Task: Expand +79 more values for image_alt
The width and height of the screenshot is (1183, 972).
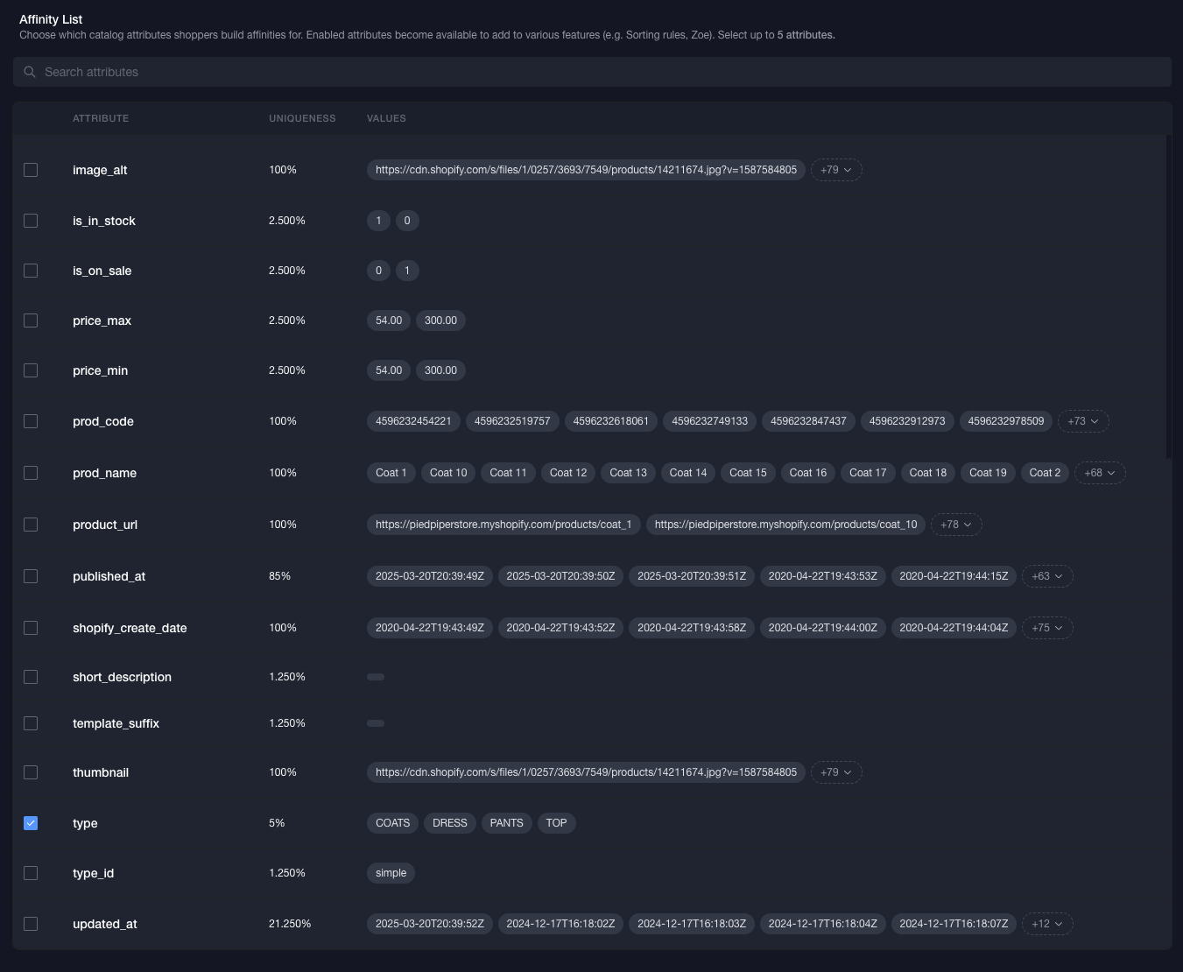Action: point(836,170)
